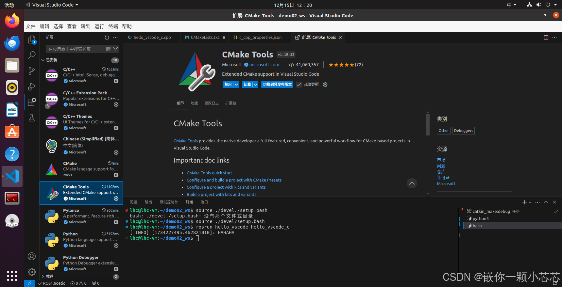Expand the recommended extensions section
Viewport: 562px width, 287px height.
coord(43,277)
